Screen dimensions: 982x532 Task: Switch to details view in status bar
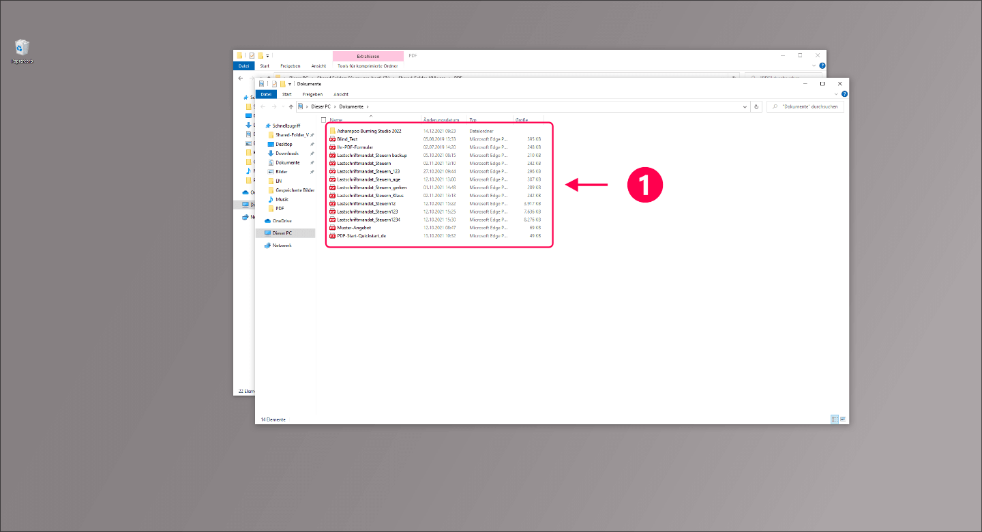pyautogui.click(x=835, y=419)
